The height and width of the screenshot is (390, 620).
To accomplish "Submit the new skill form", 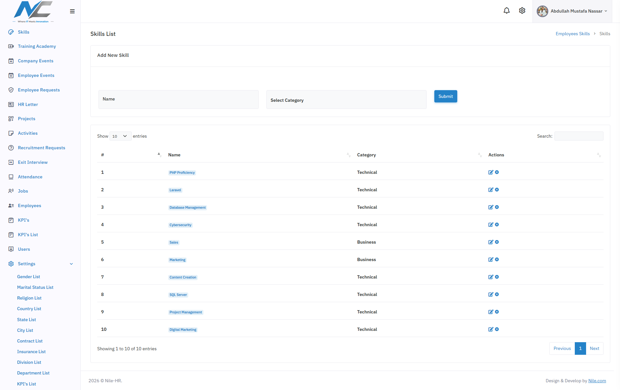I will pyautogui.click(x=446, y=96).
